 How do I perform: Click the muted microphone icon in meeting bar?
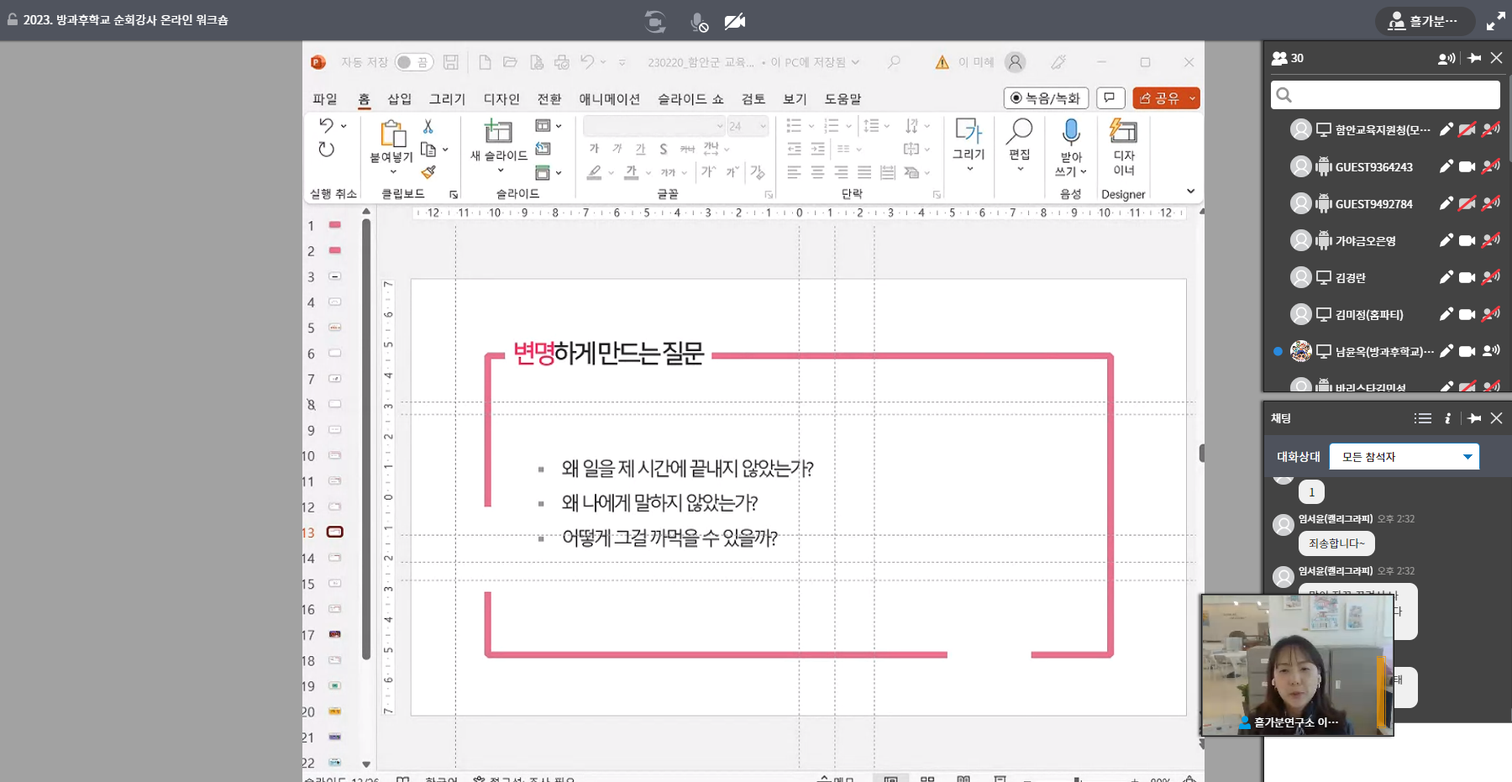pyautogui.click(x=698, y=22)
